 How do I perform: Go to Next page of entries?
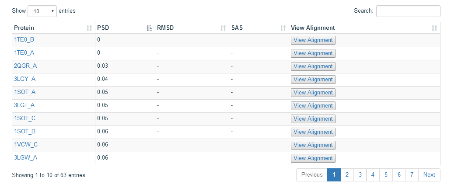click(429, 175)
